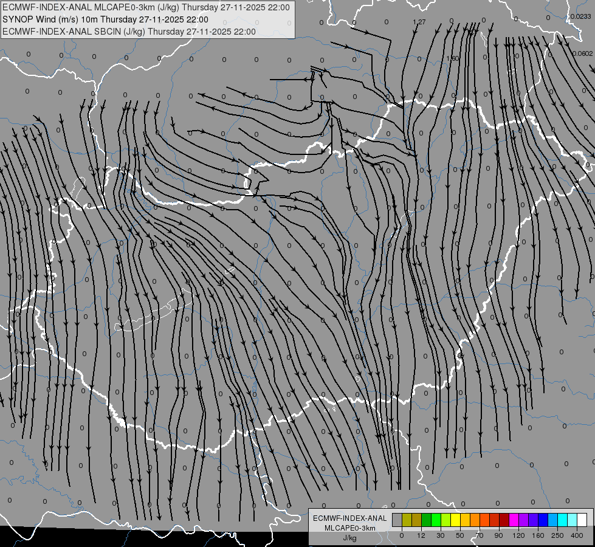Select the pure blue legend swatch
This screenshot has width=595, height=547.
pos(543,520)
